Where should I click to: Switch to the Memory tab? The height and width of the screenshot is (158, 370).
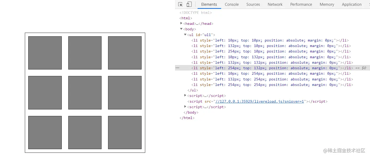[x=327, y=4]
